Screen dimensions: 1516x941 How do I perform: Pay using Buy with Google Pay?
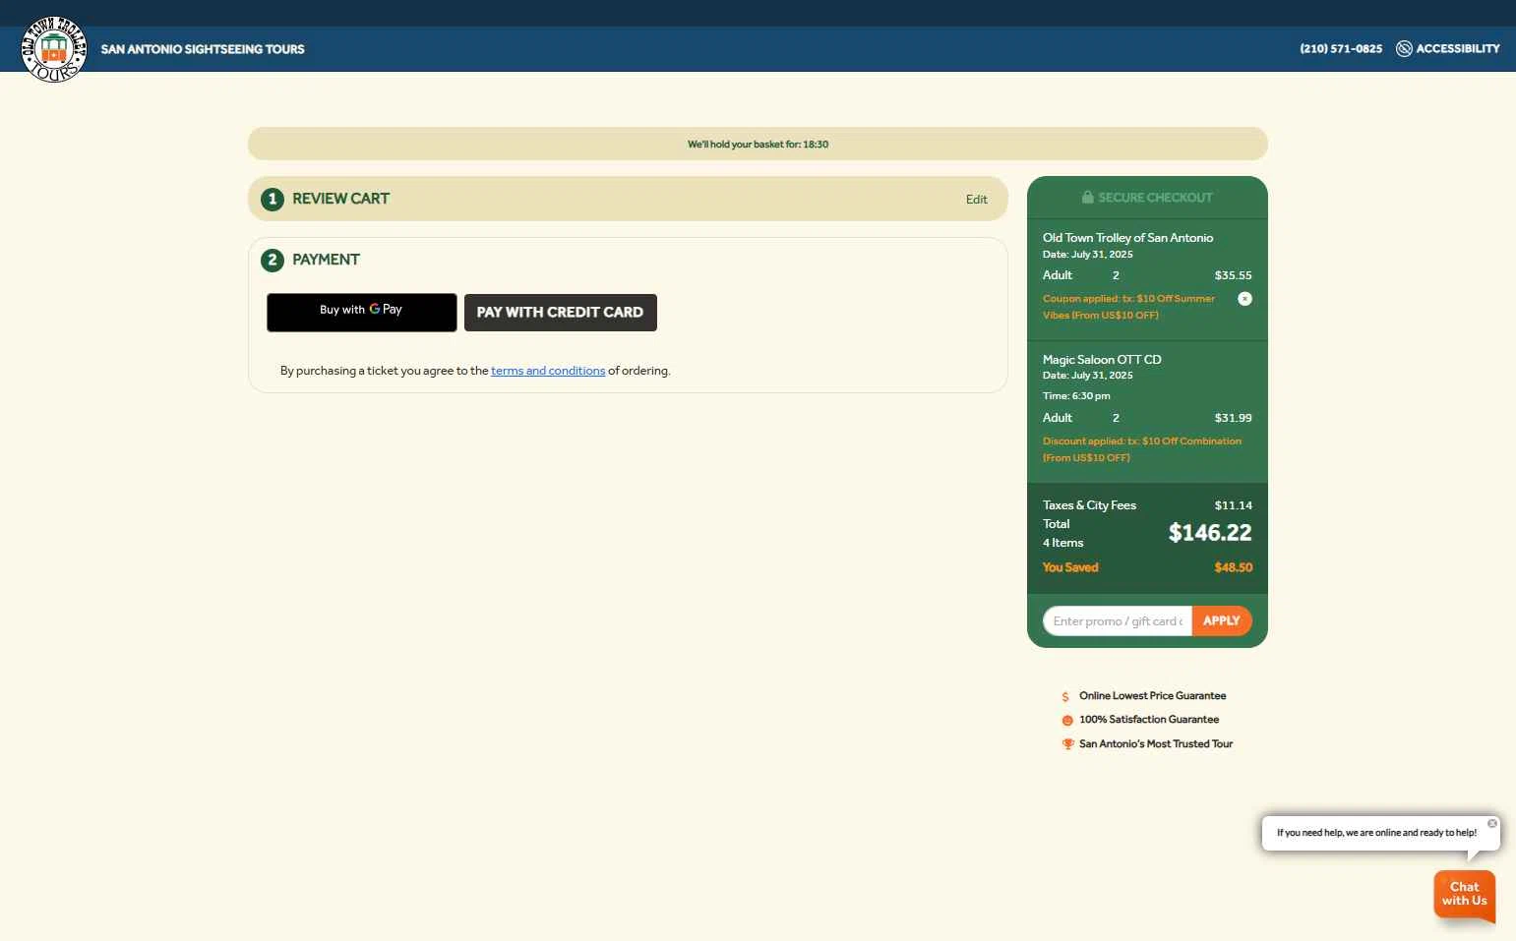(x=361, y=312)
